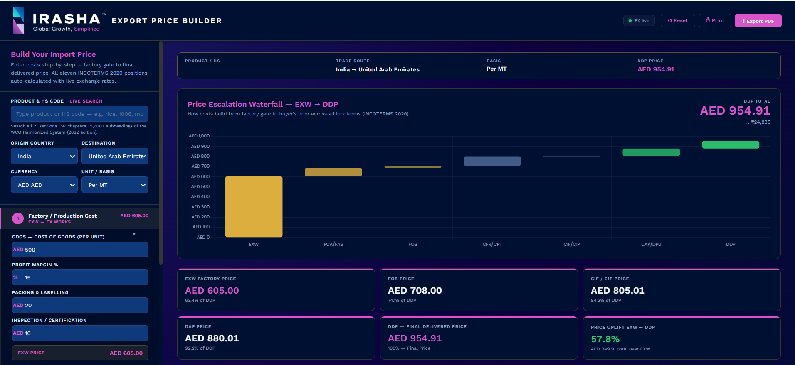Viewport: 795px width, 365px height.
Task: Click the sidebar vertical scrollbar
Action: pos(160,152)
